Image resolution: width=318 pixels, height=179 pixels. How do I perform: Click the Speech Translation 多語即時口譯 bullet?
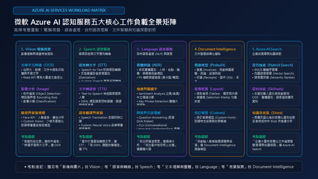click(x=101, y=119)
